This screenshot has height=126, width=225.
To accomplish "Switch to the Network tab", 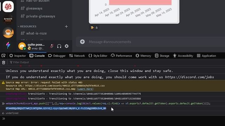I will (x=77, y=56).
